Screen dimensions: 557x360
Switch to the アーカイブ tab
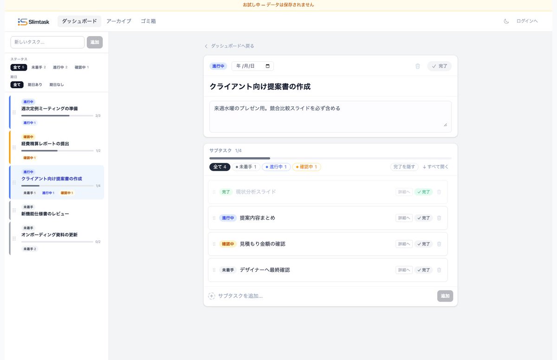[118, 21]
